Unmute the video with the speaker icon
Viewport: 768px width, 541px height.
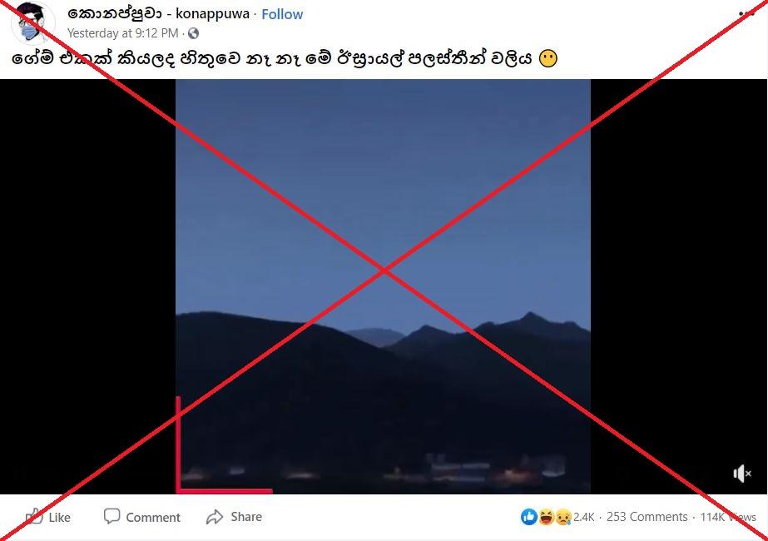click(742, 474)
